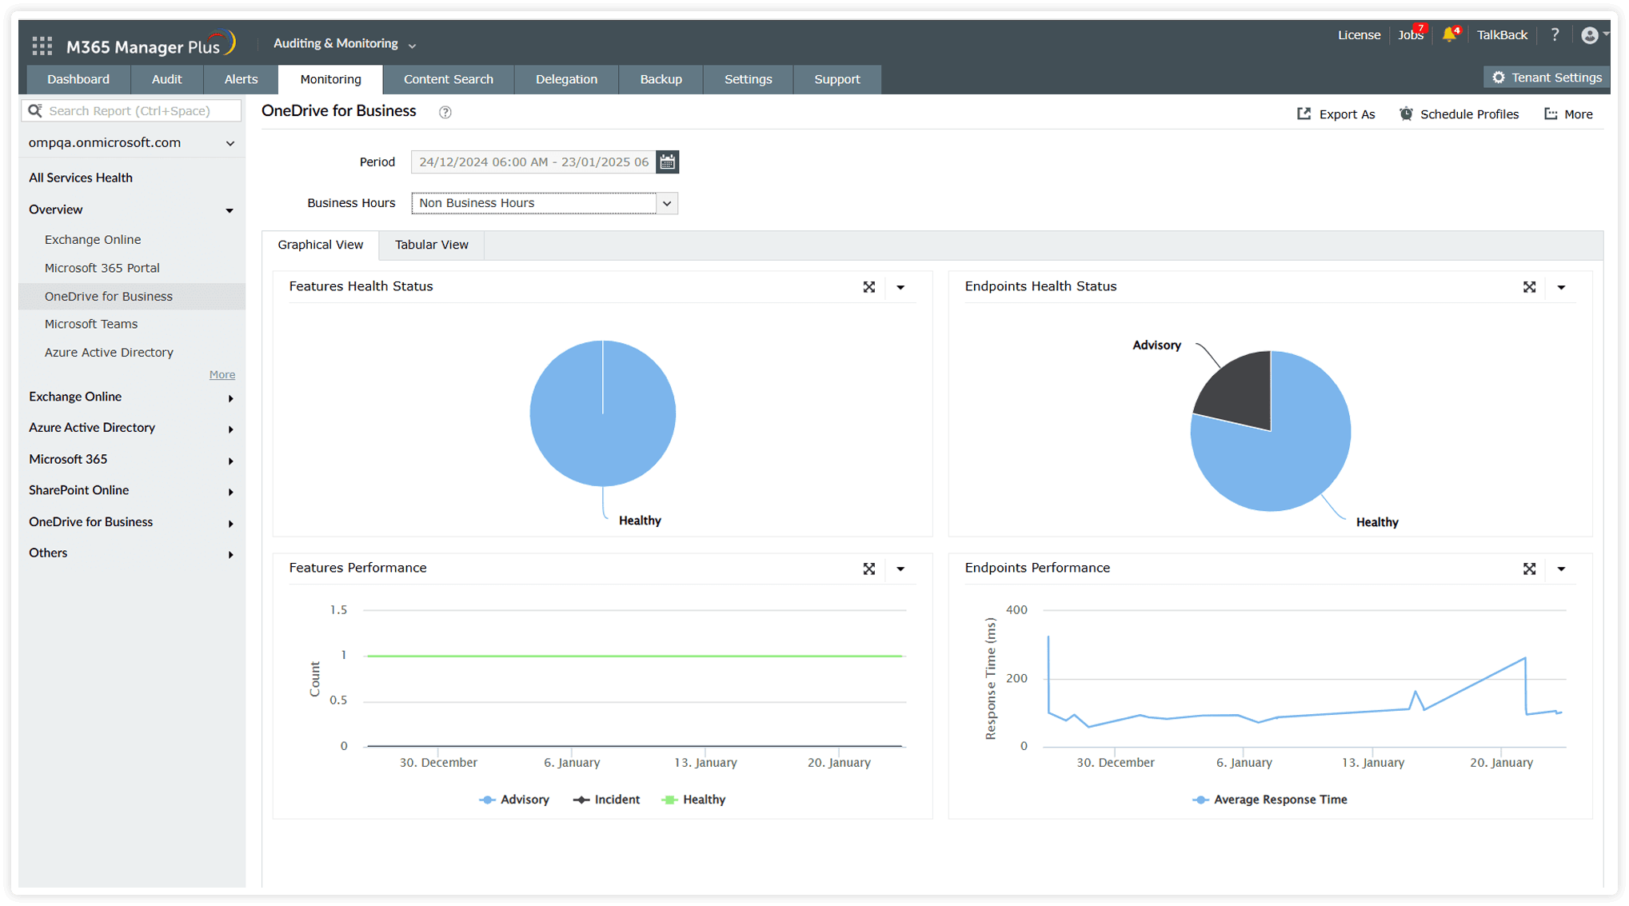Toggle the Healthy legend in Features Performance chart
This screenshot has width=1629, height=906.
coord(703,799)
